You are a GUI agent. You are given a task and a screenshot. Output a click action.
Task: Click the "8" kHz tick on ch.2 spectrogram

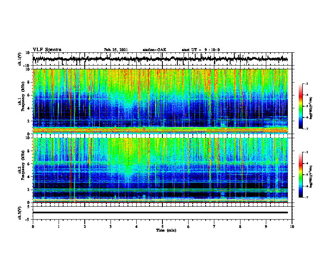coord(29,151)
